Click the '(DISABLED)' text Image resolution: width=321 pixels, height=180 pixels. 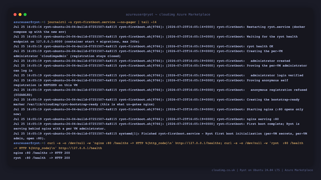pos(23,95)
